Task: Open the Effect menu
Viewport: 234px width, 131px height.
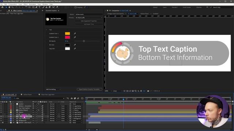Action: [26, 4]
